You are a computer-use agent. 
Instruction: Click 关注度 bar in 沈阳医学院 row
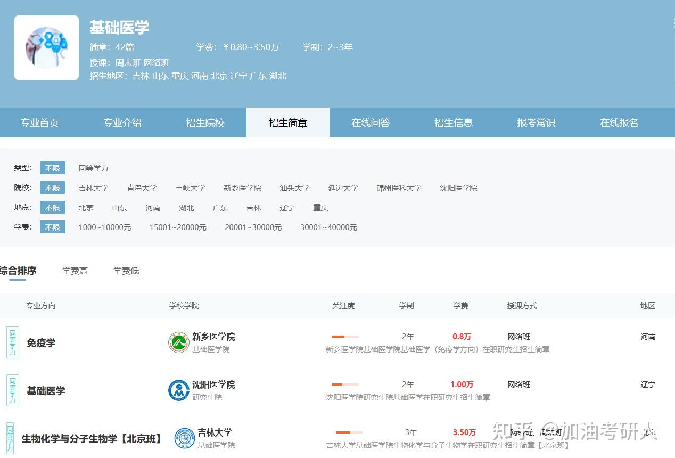coord(345,385)
